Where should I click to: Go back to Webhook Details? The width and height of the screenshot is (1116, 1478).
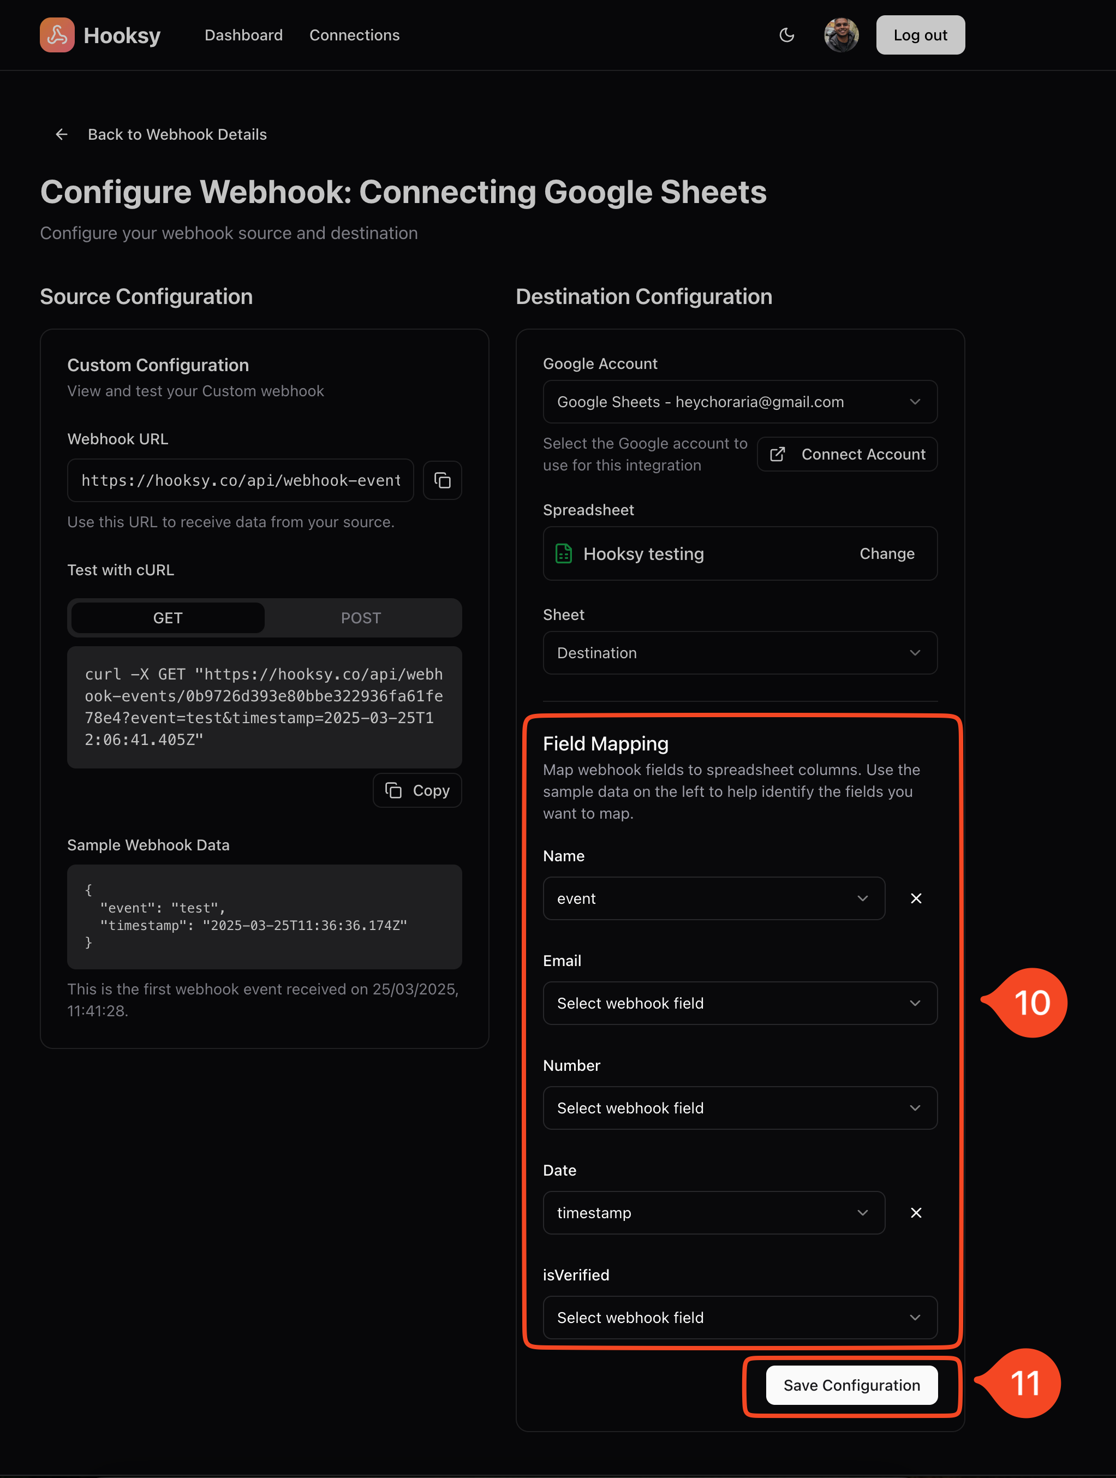coord(177,134)
